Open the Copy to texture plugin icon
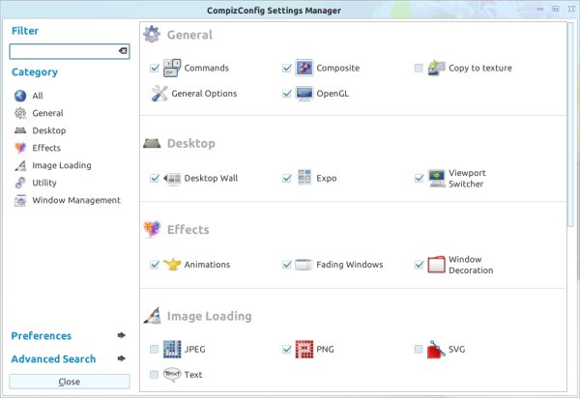The height and width of the screenshot is (398, 580). click(x=437, y=68)
